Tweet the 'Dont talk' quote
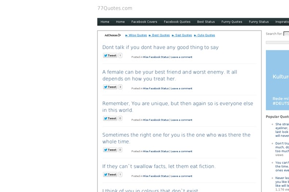Screen dimensions: 289x192 (110, 56)
